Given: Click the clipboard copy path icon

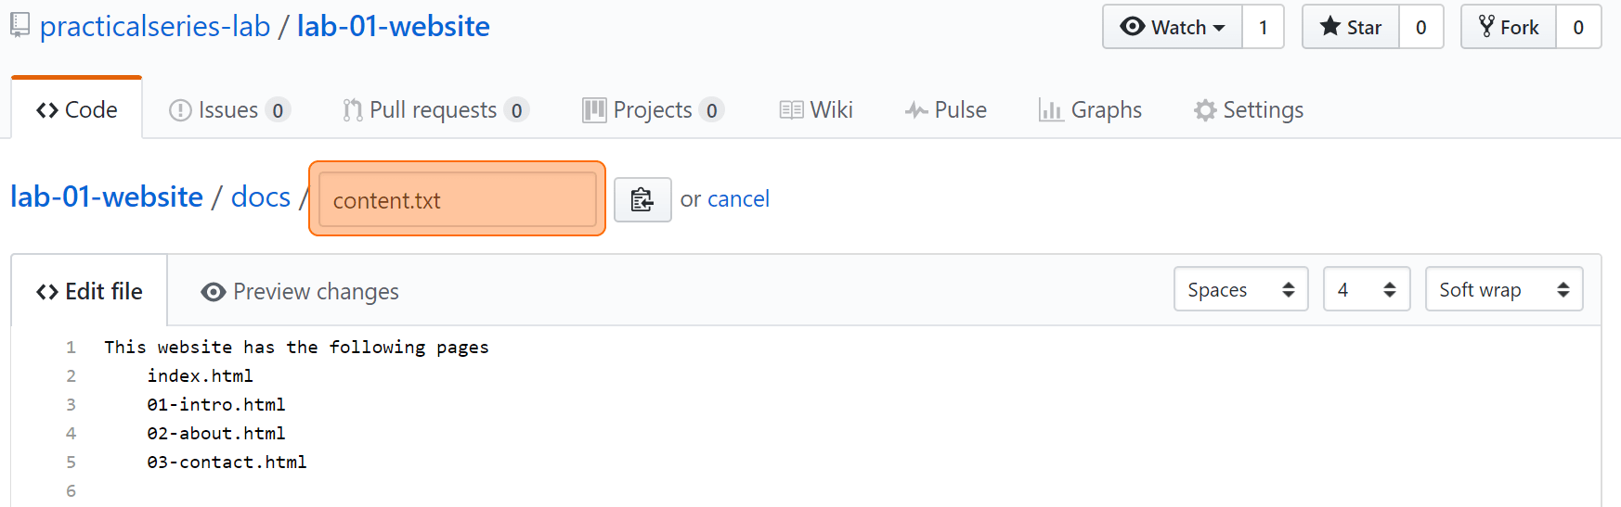Looking at the screenshot, I should 642,199.
